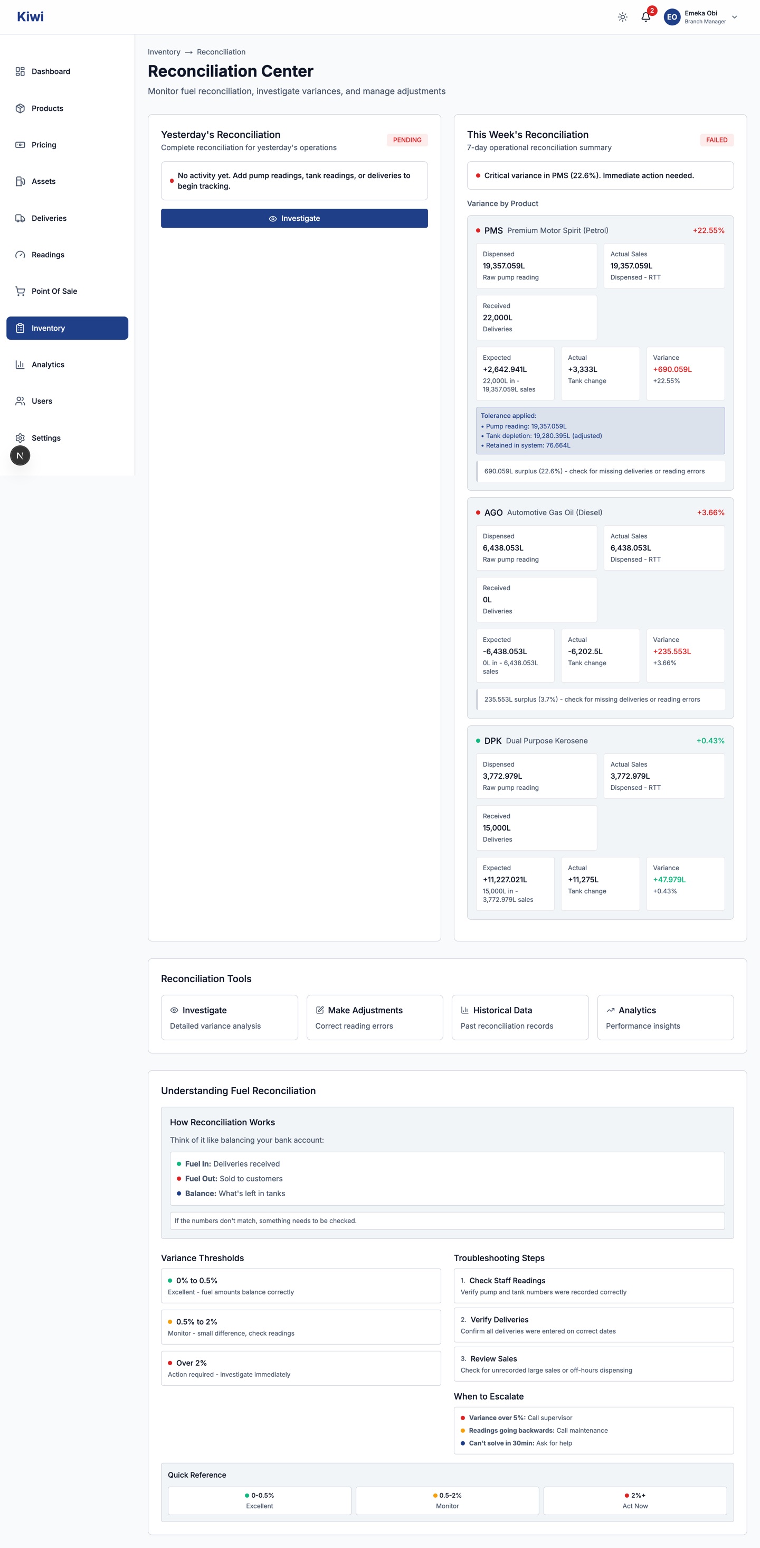Click the Settings gear icon
The height and width of the screenshot is (1548, 760).
click(x=20, y=438)
